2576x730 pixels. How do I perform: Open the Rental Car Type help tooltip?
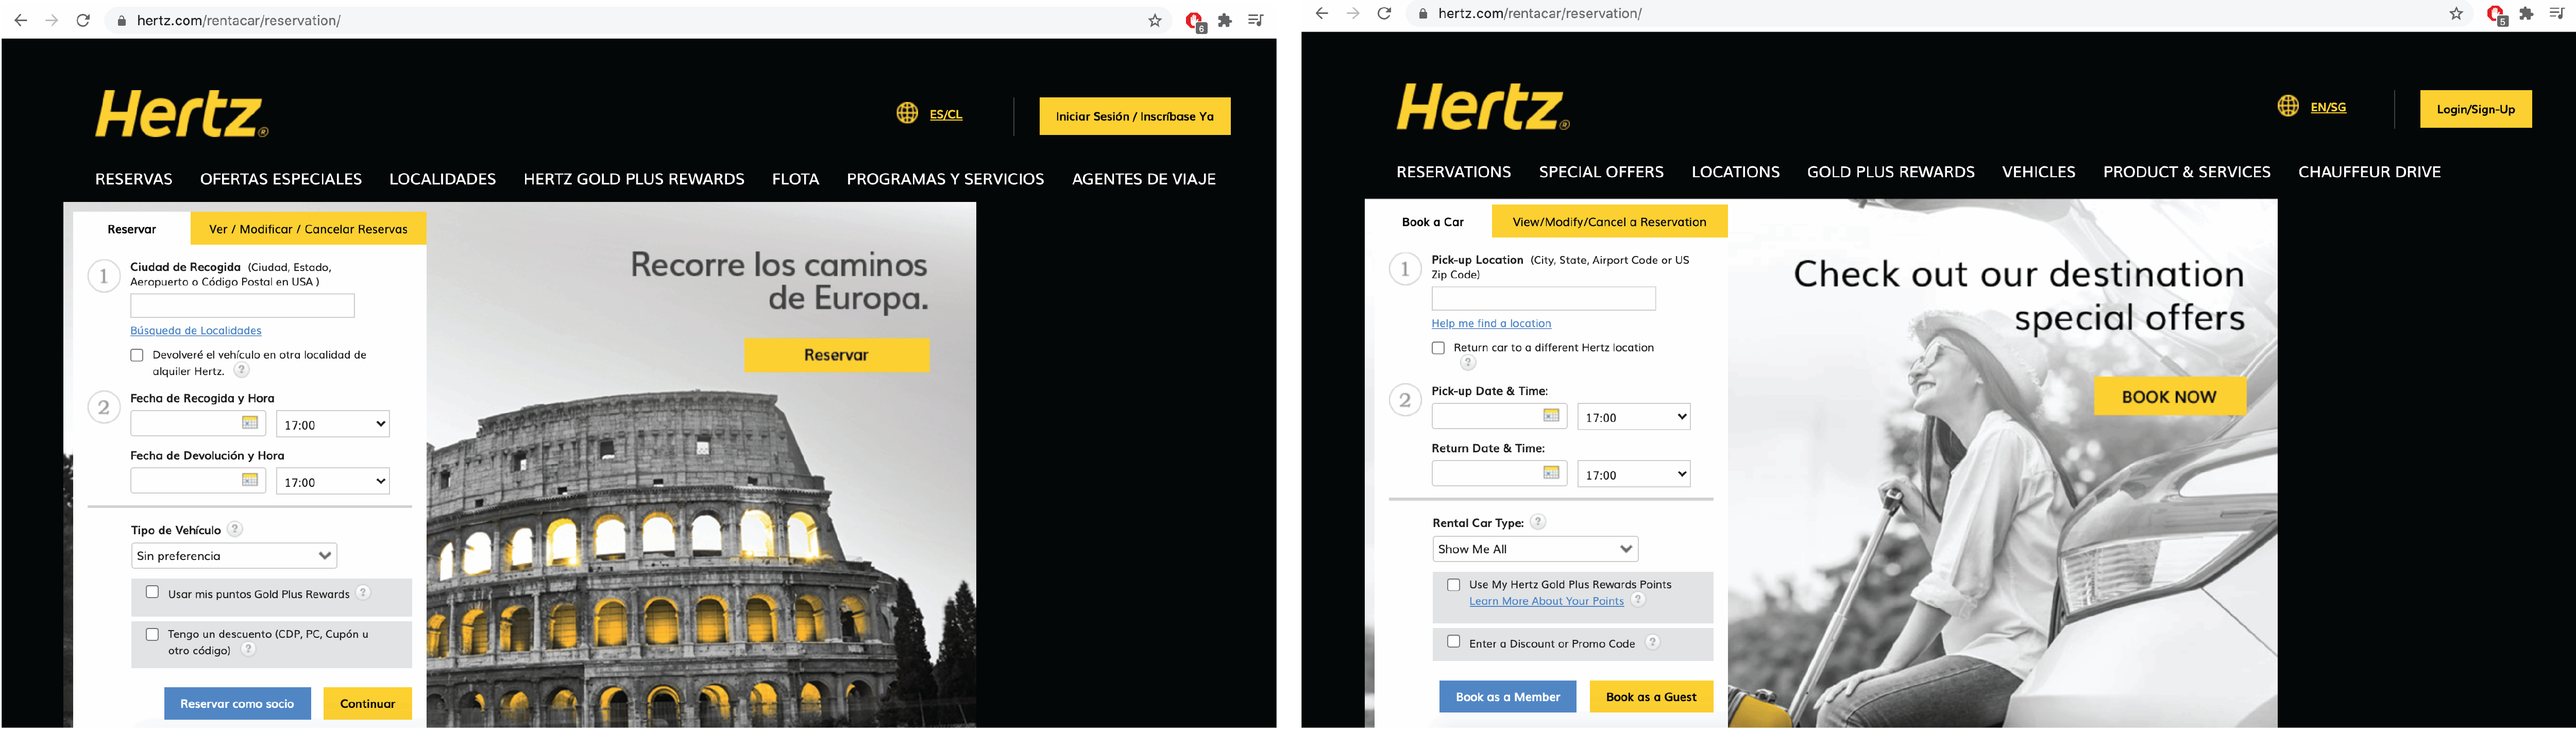point(1538,521)
